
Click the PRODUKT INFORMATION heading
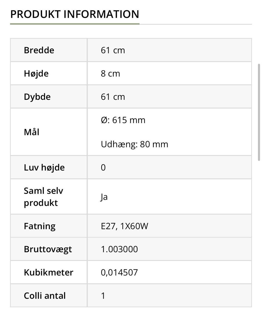[x=75, y=14]
